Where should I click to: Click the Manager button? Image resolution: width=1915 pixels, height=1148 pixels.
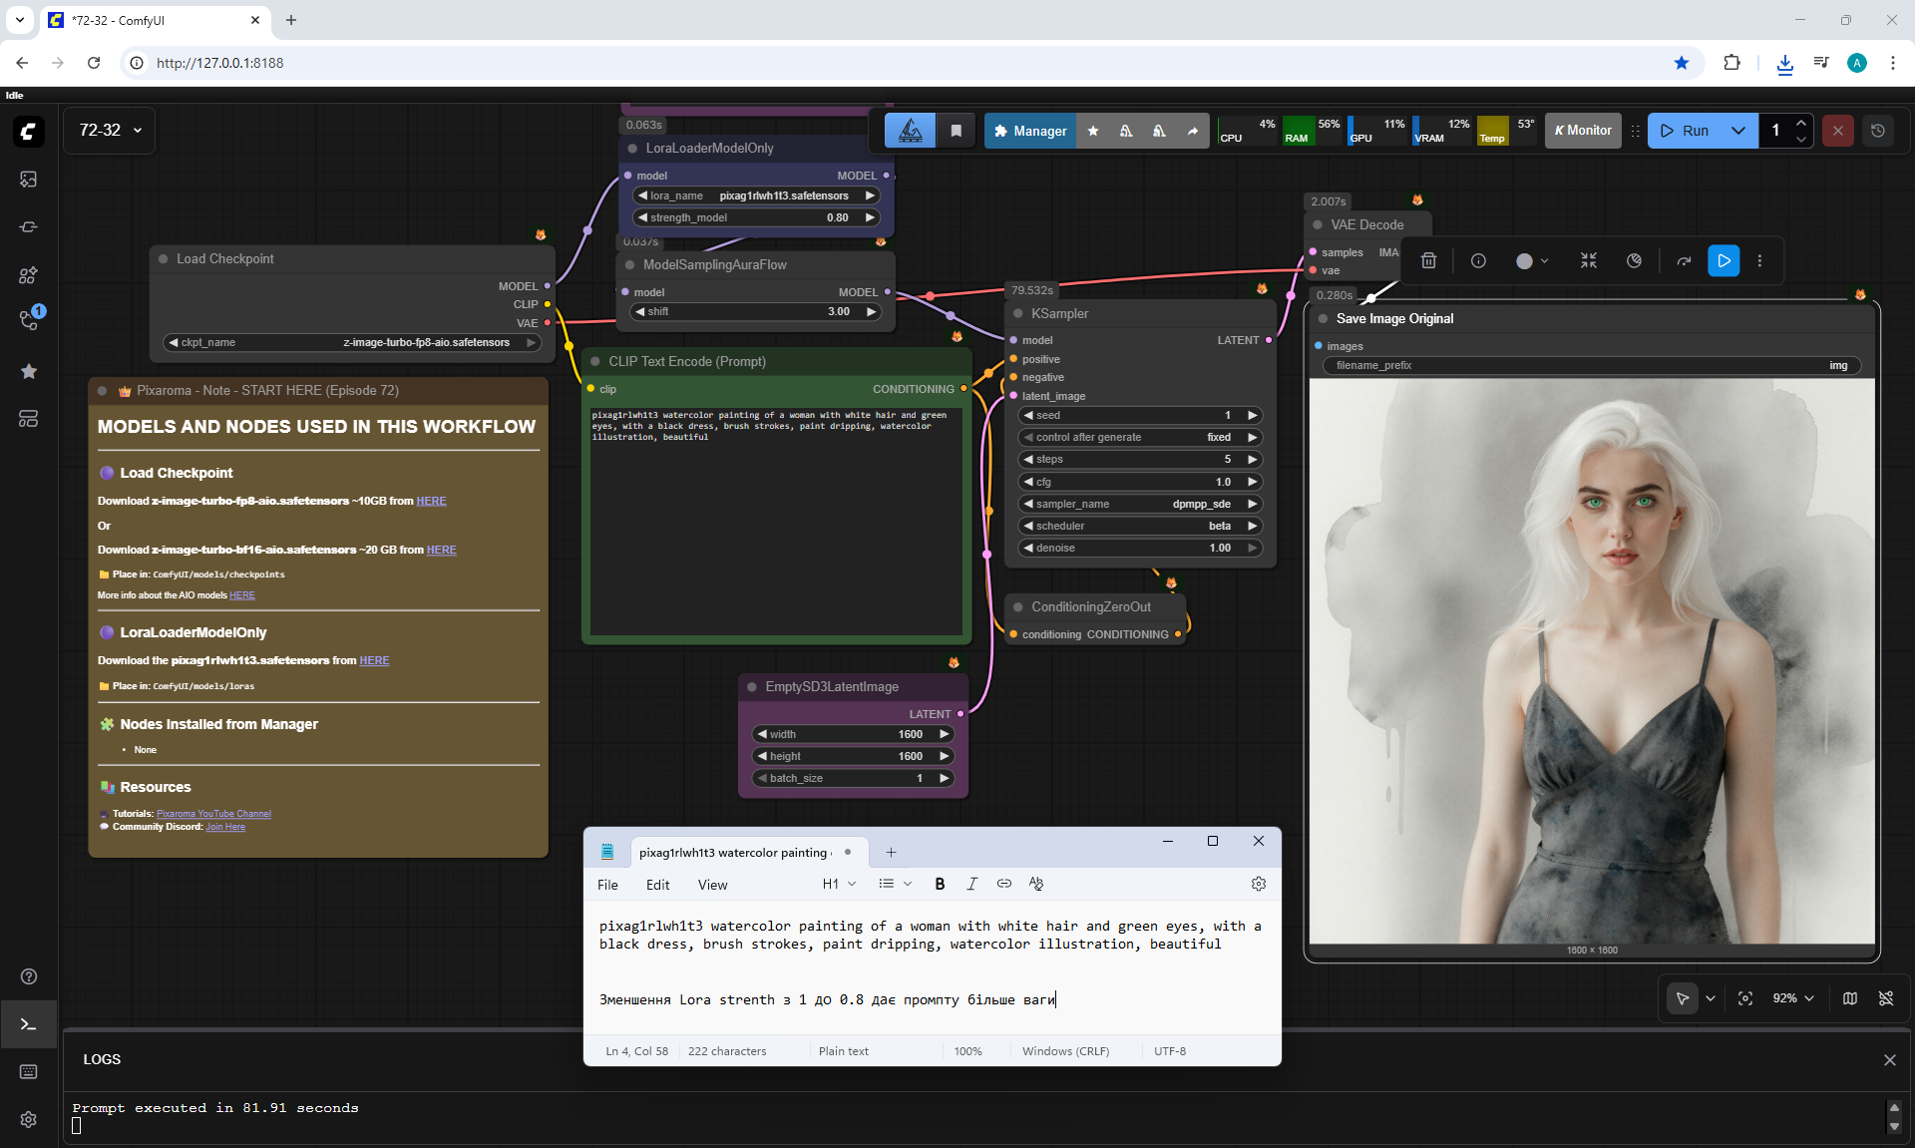1029,131
